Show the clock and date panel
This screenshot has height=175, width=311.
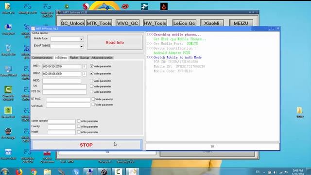click(298, 172)
